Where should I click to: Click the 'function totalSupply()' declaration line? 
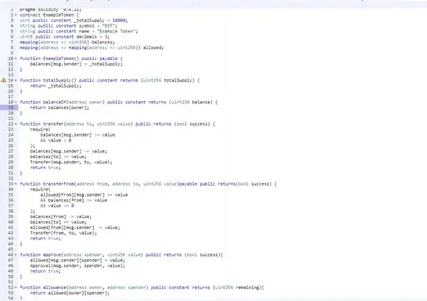[109, 81]
